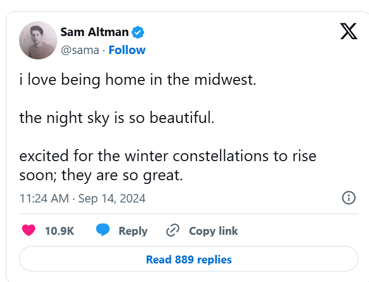Click the 'excited for the winter constellations' line
The width and height of the screenshot is (369, 282).
coord(168,157)
